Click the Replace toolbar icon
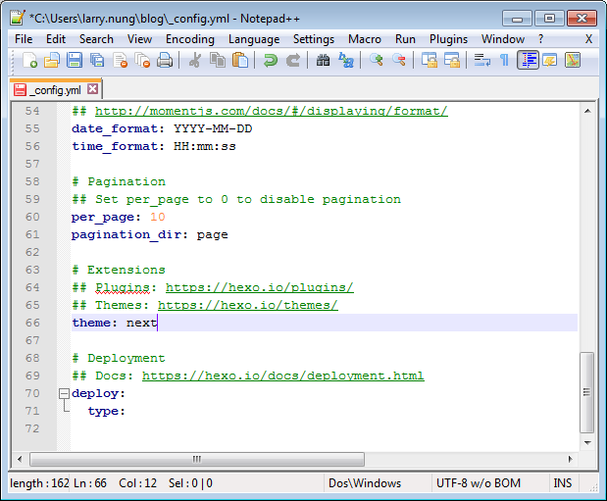Viewport: 607px width, 501px height. tap(346, 61)
